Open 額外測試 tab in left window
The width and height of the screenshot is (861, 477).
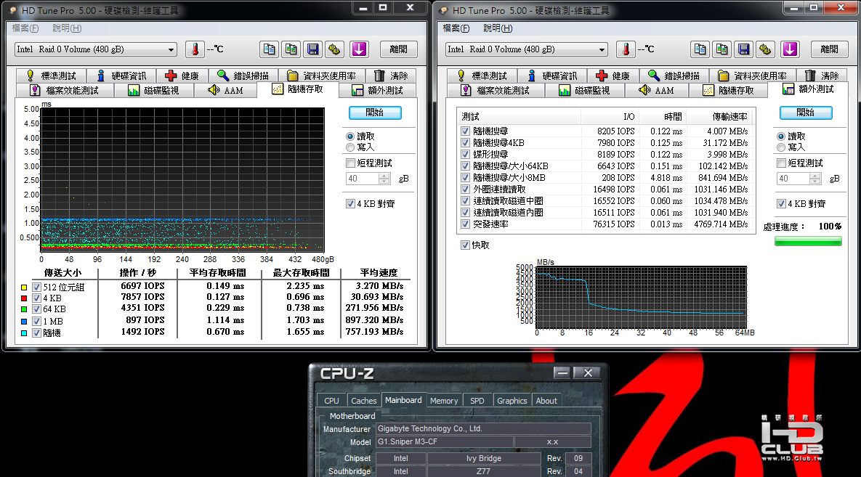[x=378, y=91]
